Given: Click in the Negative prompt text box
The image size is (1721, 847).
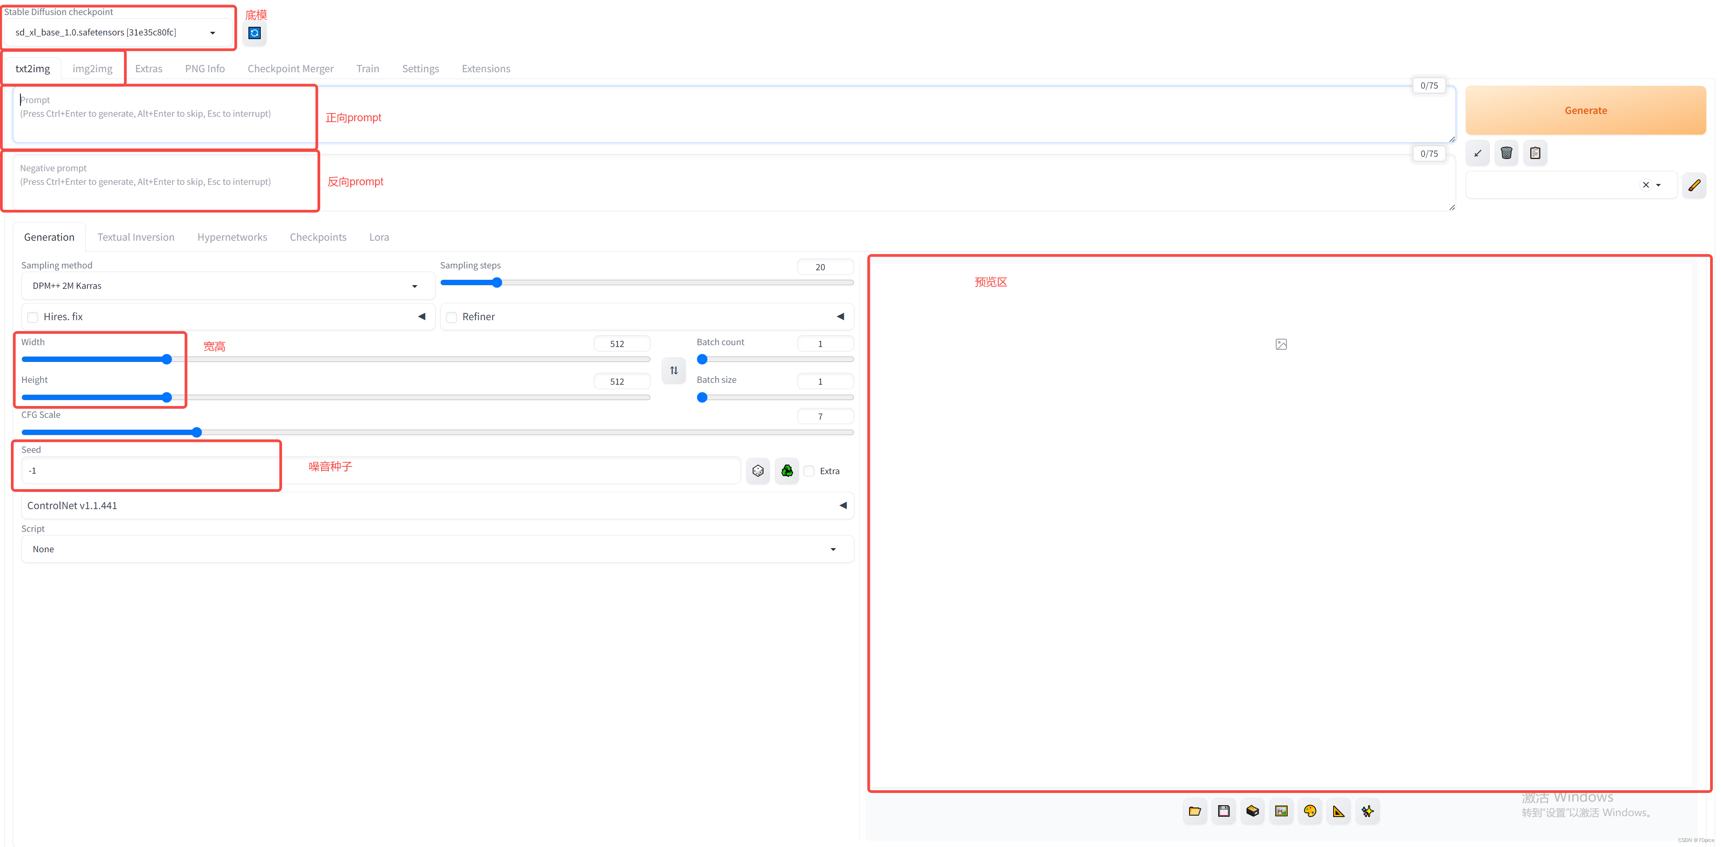Looking at the screenshot, I should [734, 183].
